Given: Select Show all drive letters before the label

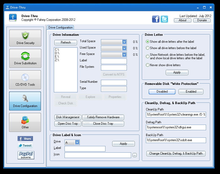Looking at the screenshot, I should (171, 48).
